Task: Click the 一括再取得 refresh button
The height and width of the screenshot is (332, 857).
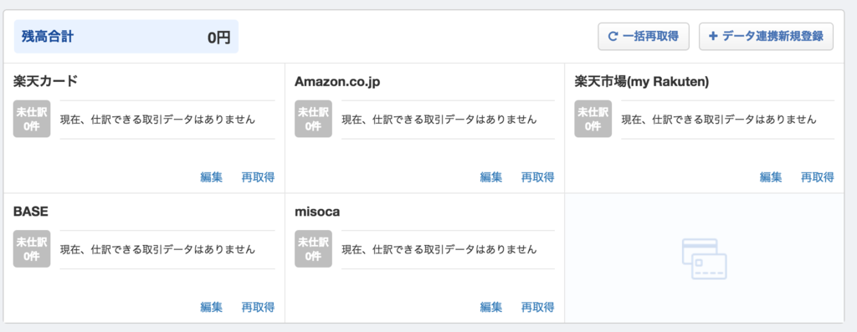Action: pyautogui.click(x=644, y=37)
